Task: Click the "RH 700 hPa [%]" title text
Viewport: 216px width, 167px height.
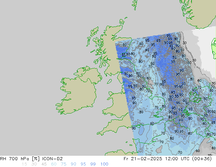Action: click(20, 159)
